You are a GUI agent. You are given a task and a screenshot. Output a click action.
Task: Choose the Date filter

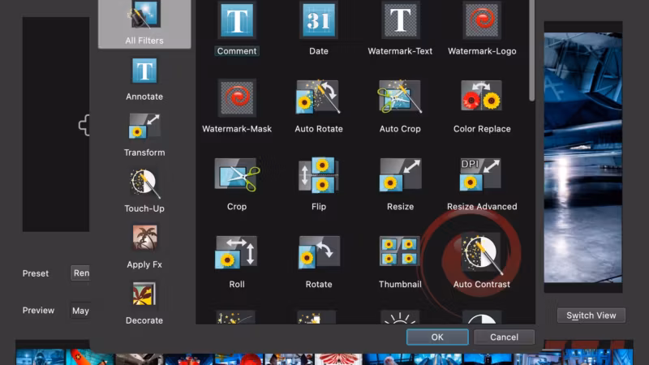[319, 28]
